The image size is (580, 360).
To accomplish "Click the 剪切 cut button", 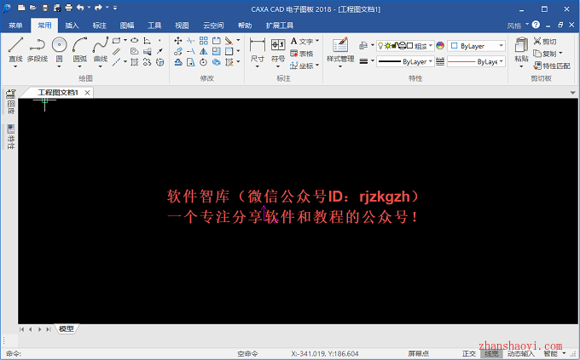I will 545,41.
